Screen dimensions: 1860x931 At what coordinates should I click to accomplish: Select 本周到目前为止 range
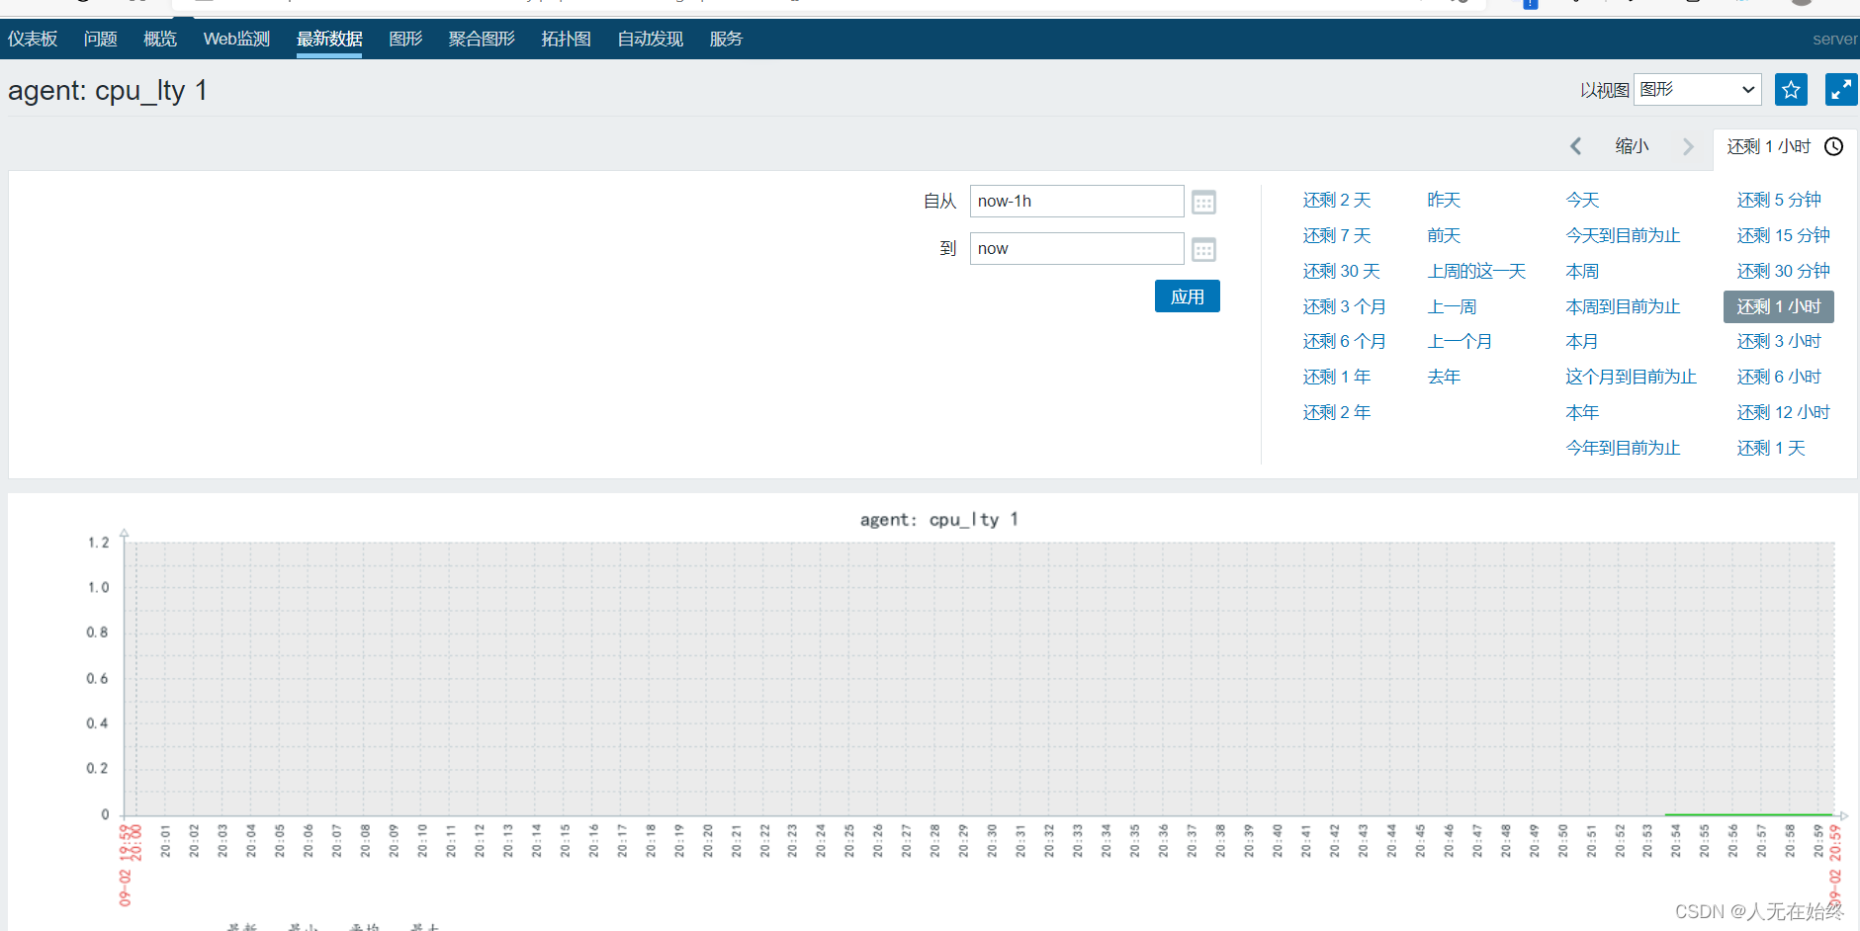pos(1623,307)
